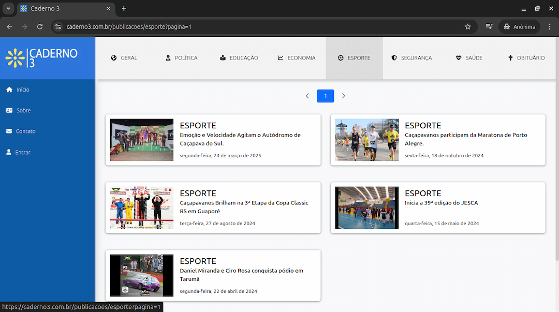Open the Segurança category tab
The width and height of the screenshot is (559, 312).
[412, 58]
